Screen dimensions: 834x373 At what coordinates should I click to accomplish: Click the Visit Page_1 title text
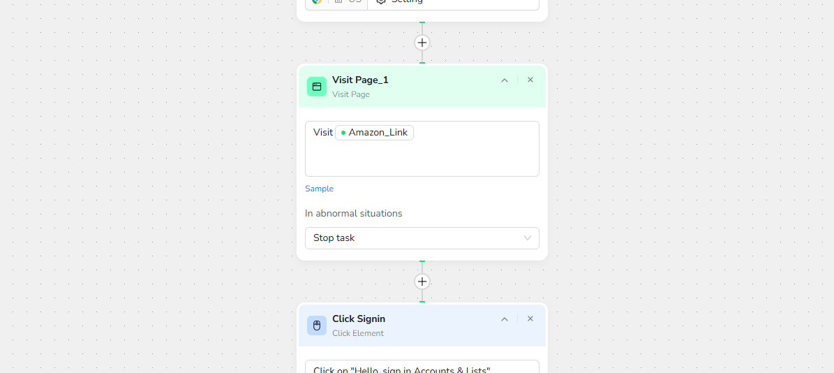[360, 80]
